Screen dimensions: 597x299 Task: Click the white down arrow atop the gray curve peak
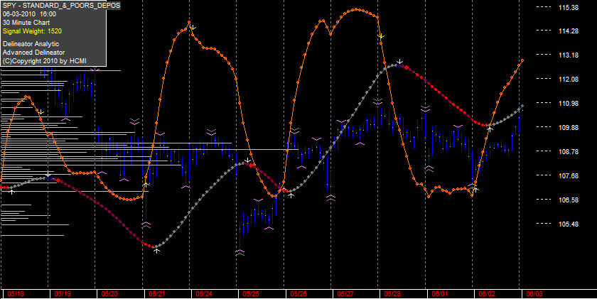399,61
